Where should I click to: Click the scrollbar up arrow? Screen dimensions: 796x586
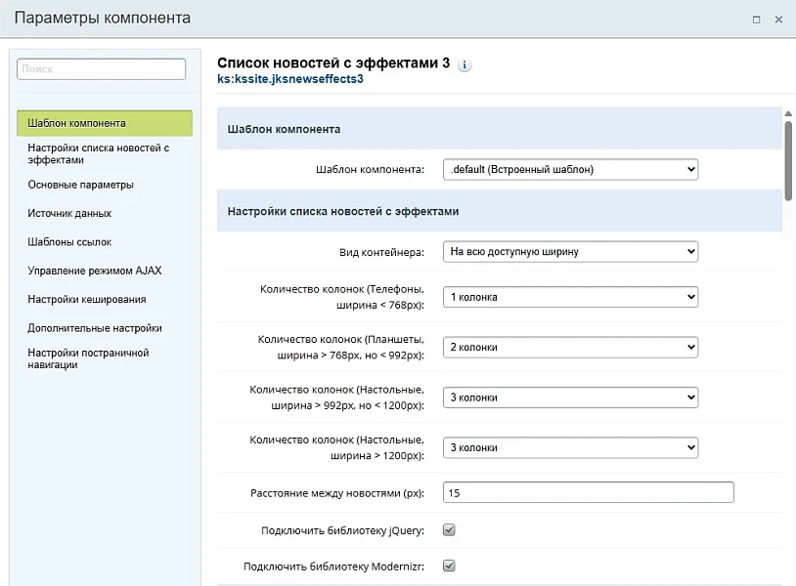point(788,114)
